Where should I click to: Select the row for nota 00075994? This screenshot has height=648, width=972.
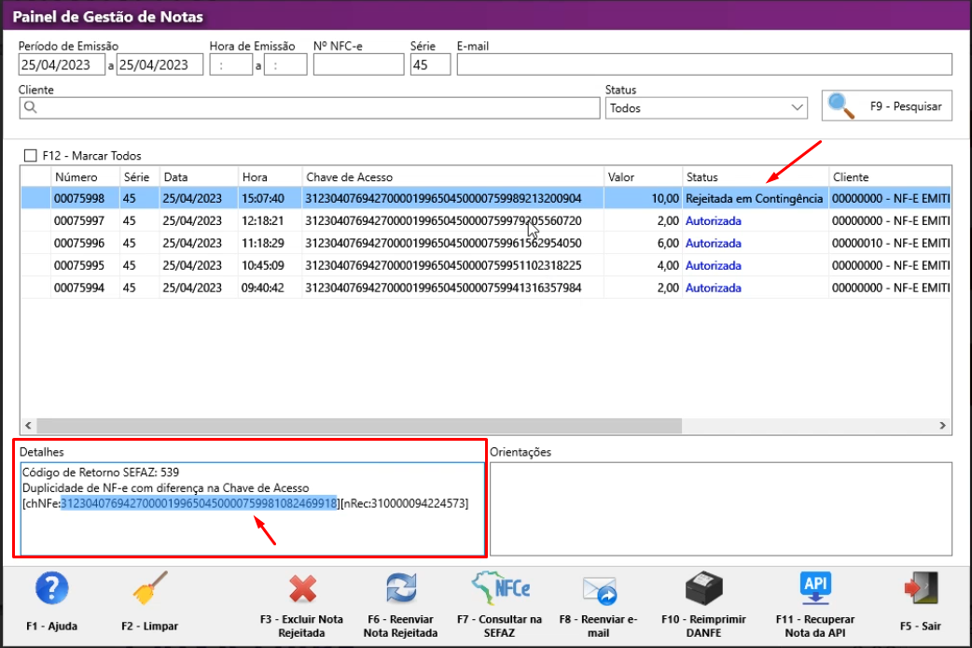[486, 288]
